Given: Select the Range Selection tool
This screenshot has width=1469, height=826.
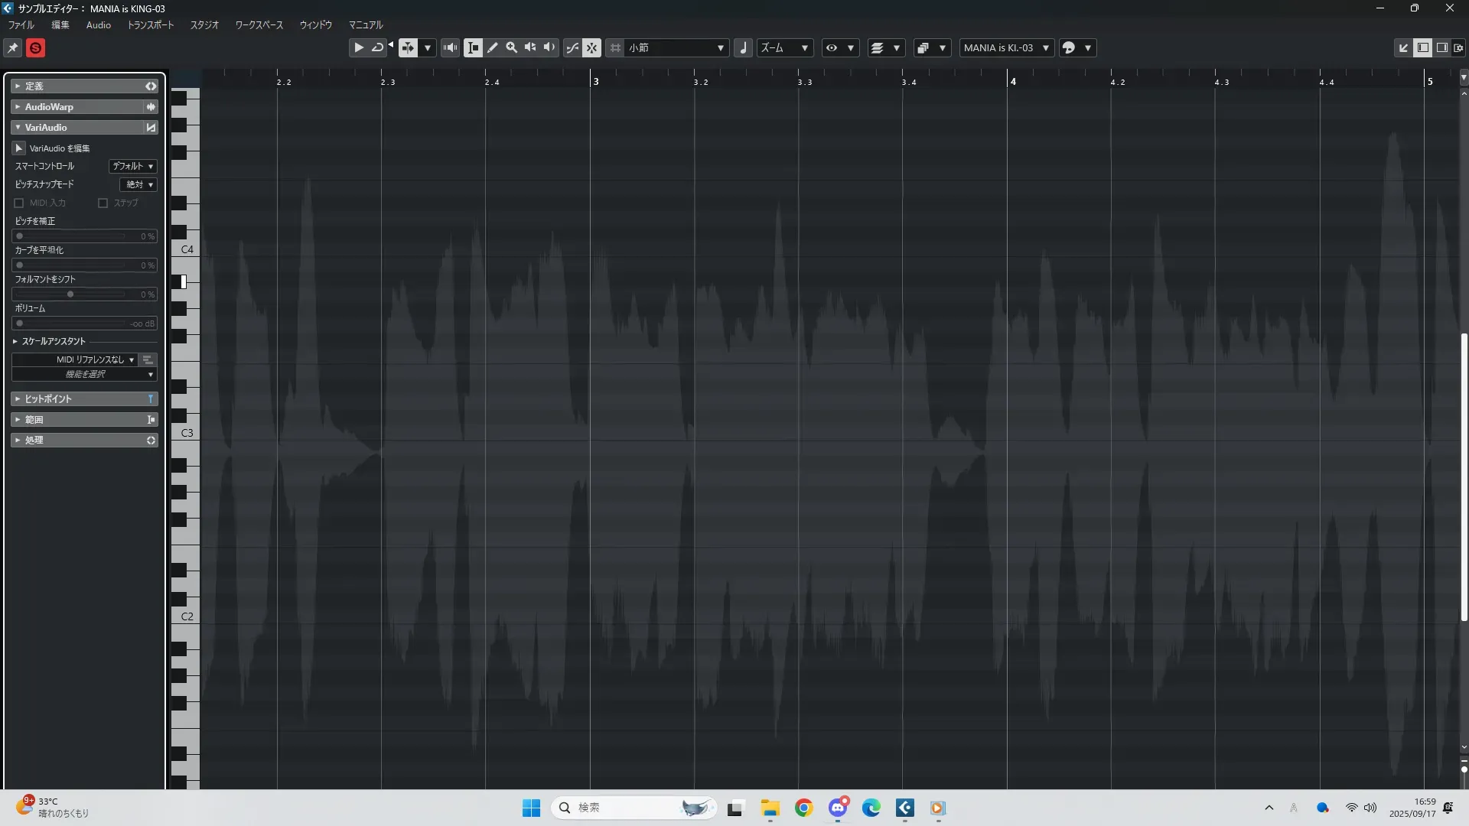Looking at the screenshot, I should click(474, 47).
